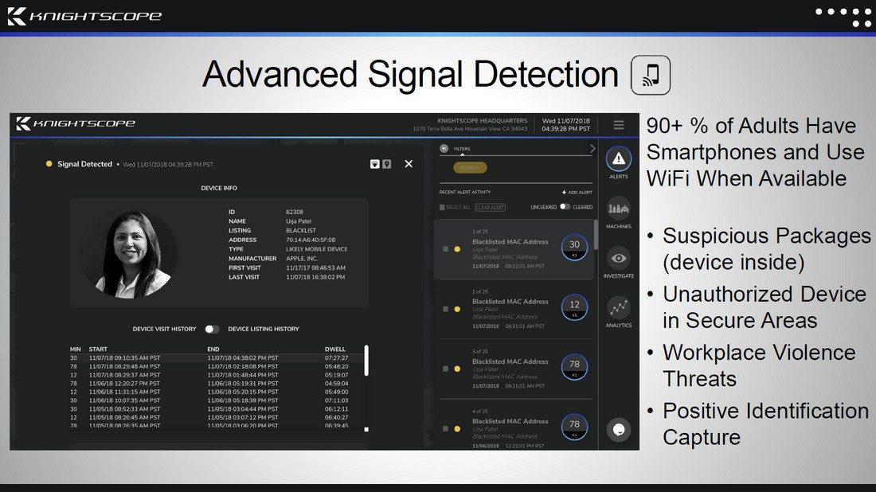Open the Alerts panel icon
Screen dimensions: 876x492
619,159
